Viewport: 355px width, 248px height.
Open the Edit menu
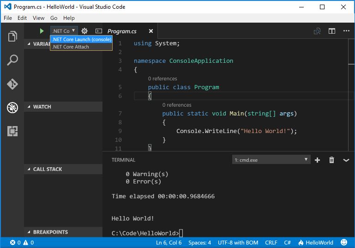coord(22,18)
